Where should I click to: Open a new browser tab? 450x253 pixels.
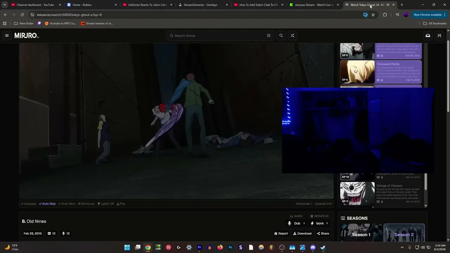(x=402, y=5)
